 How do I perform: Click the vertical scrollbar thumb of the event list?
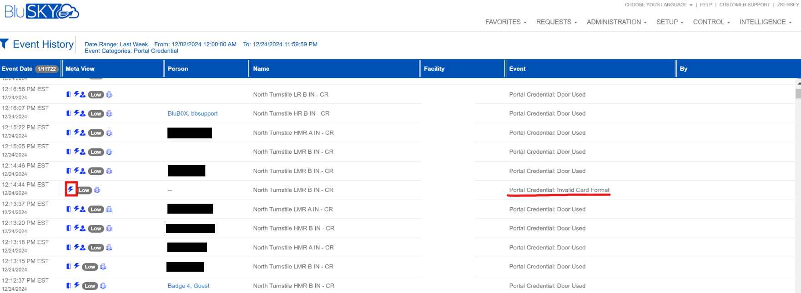coord(798,93)
